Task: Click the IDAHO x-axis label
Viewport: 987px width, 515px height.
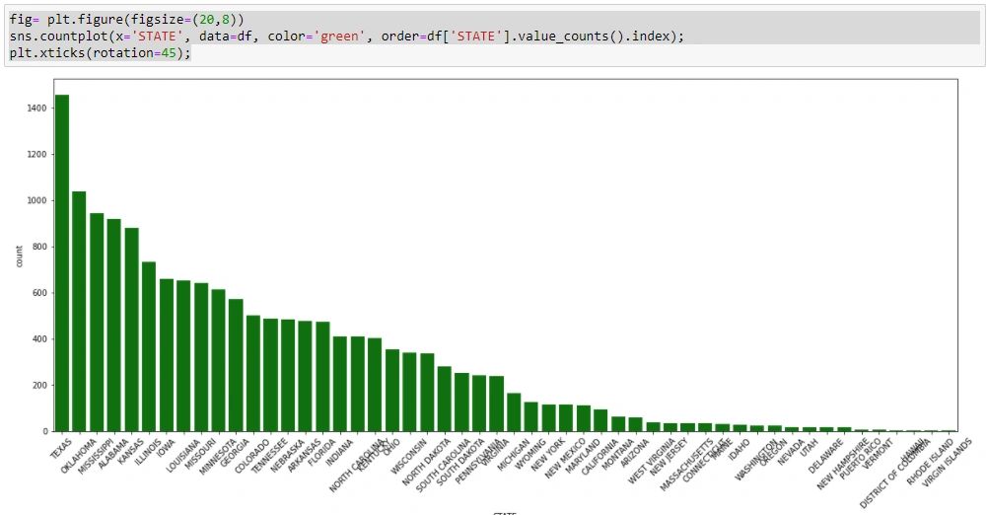Action: (x=740, y=450)
